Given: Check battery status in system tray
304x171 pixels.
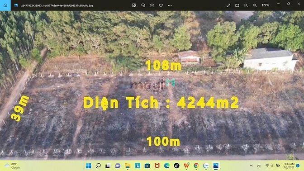Looking at the screenshot, I should pos(278,166).
